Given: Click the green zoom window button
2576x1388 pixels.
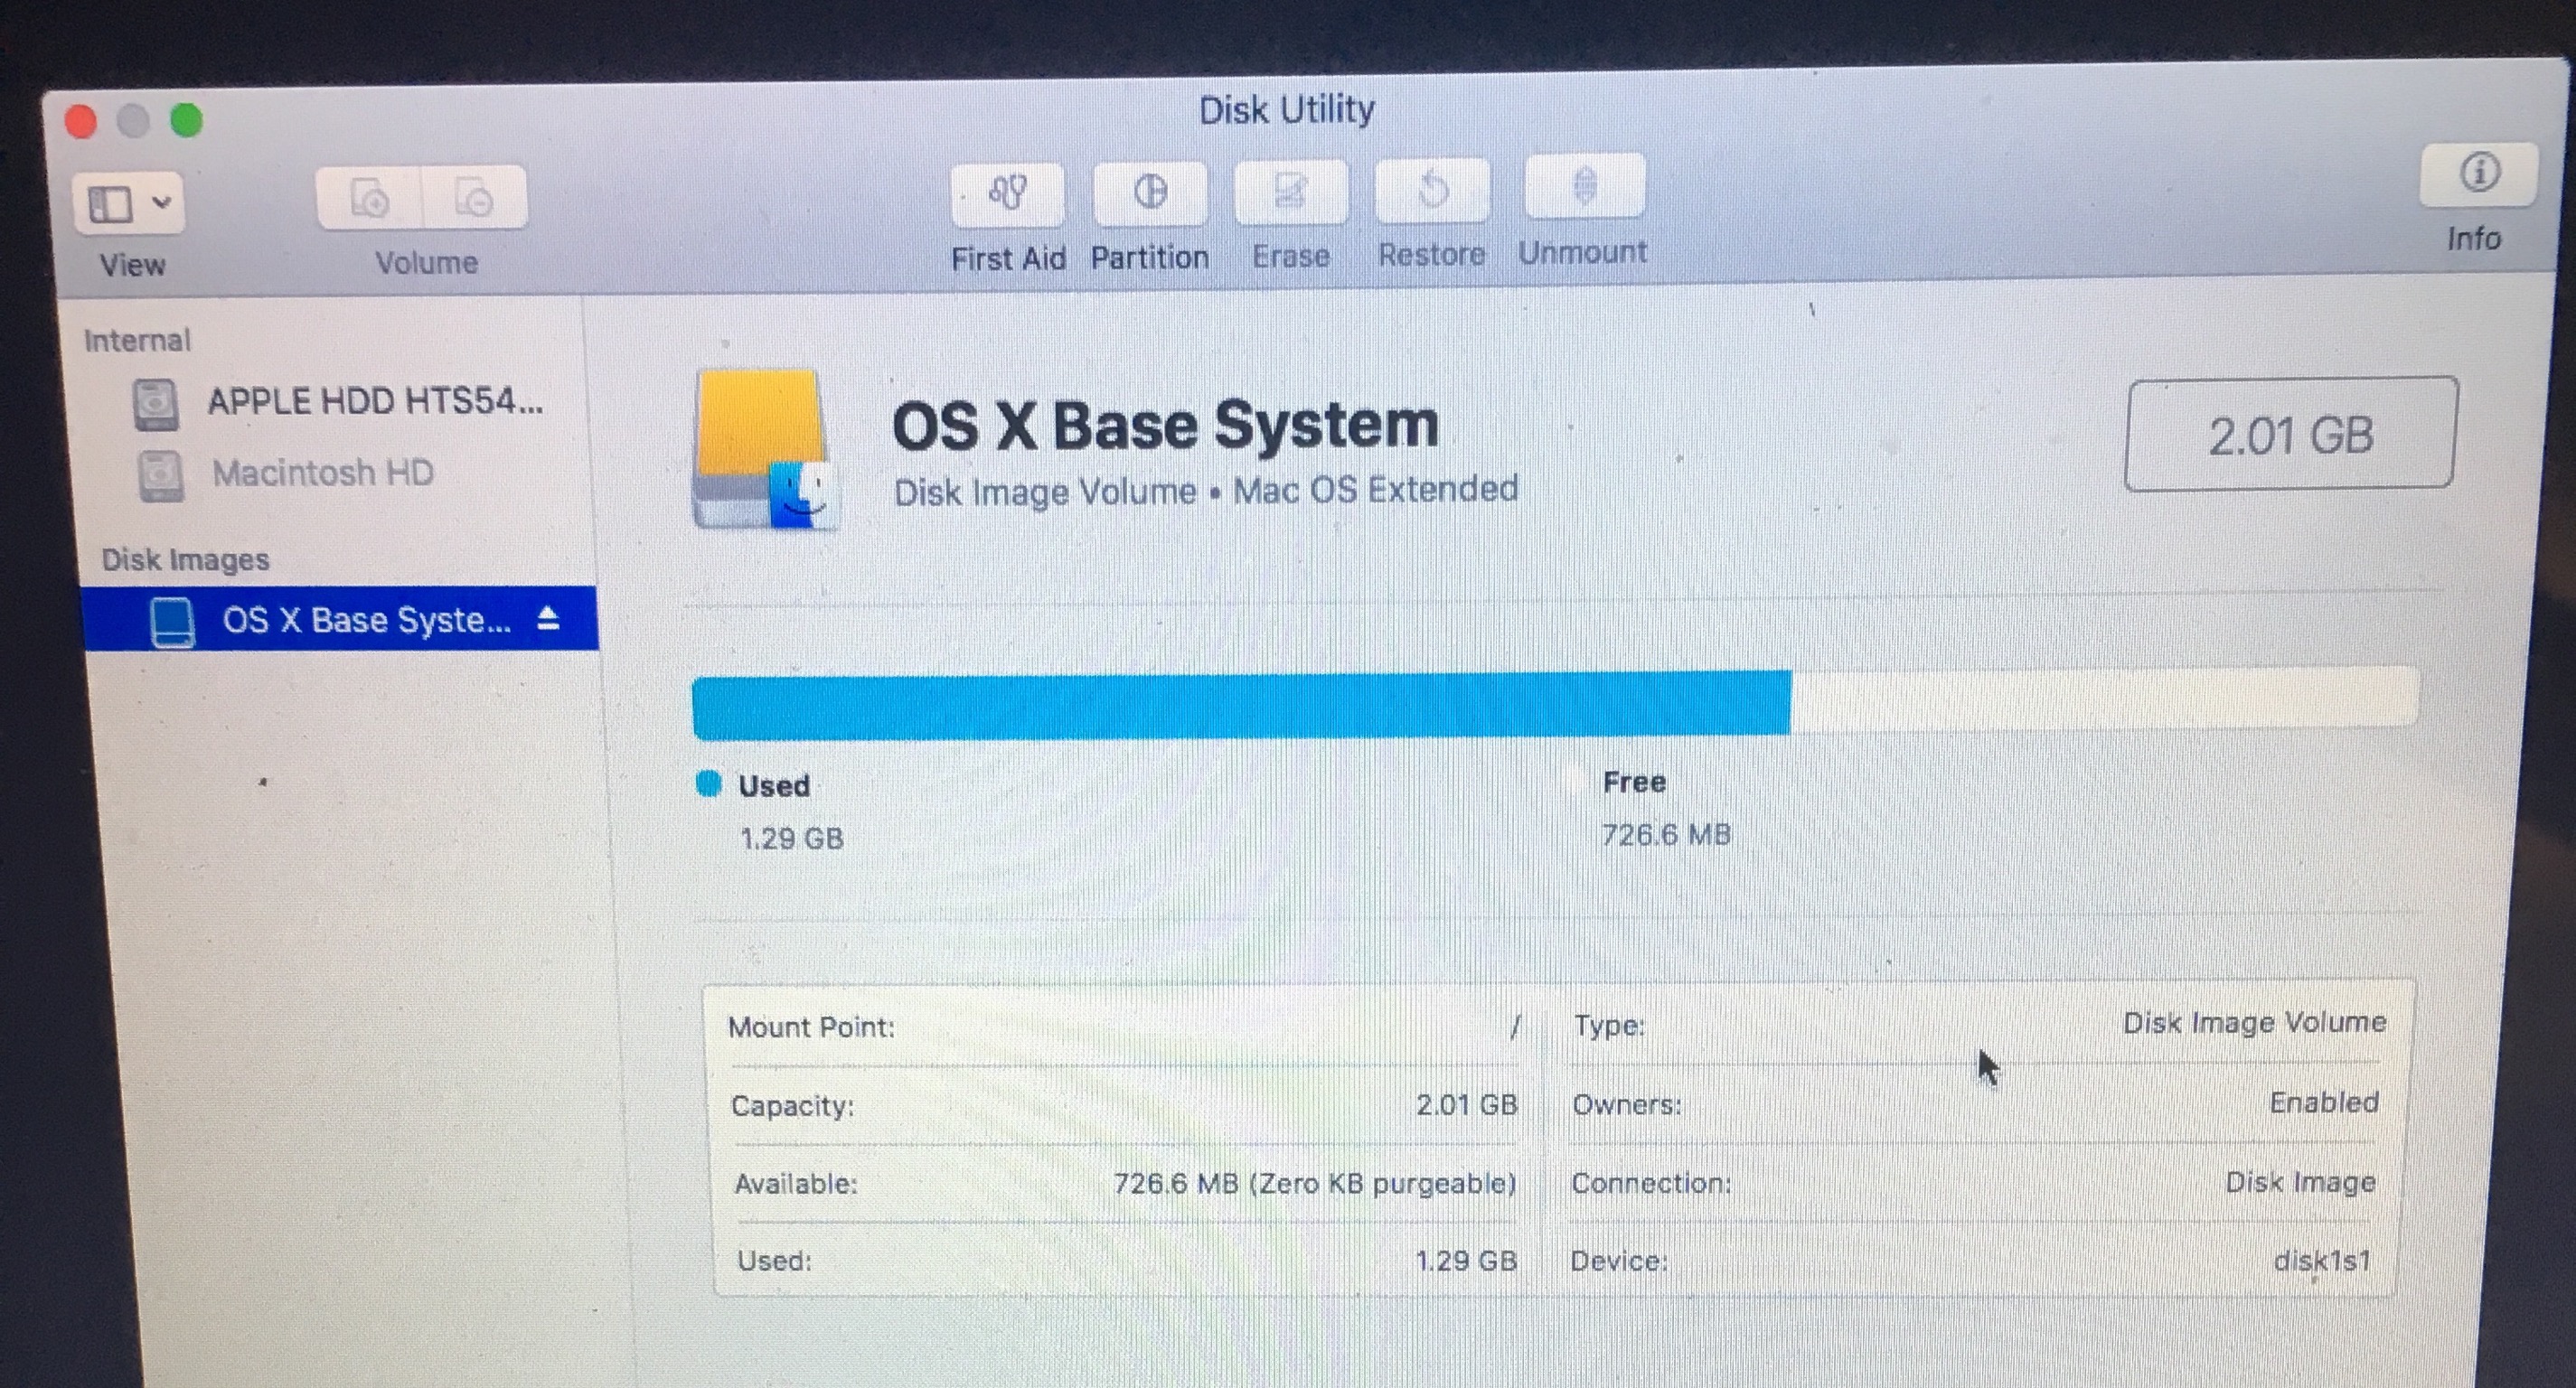Looking at the screenshot, I should click(x=187, y=121).
